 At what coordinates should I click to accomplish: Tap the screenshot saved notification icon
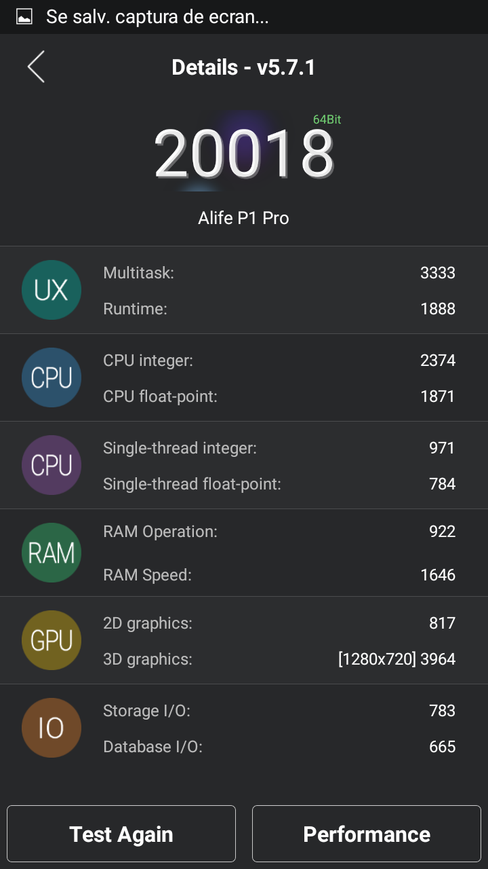click(x=24, y=17)
